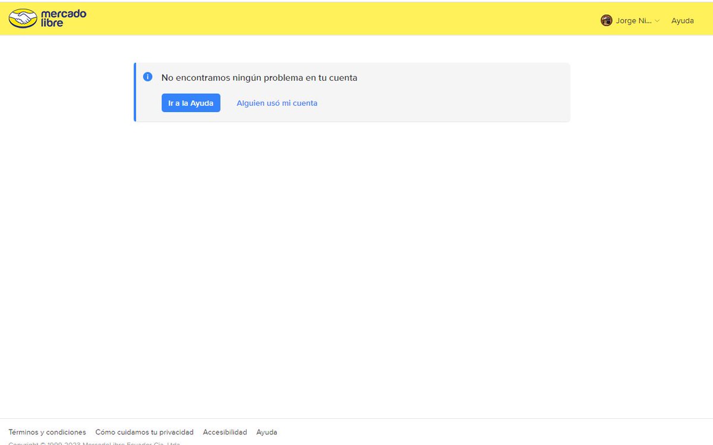This screenshot has height=445, width=713.
Task: Click the Mercado Libre handshake logo
Action: tap(48, 18)
